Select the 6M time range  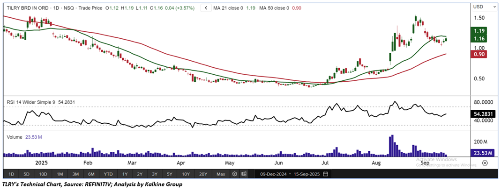pyautogui.click(x=91, y=174)
